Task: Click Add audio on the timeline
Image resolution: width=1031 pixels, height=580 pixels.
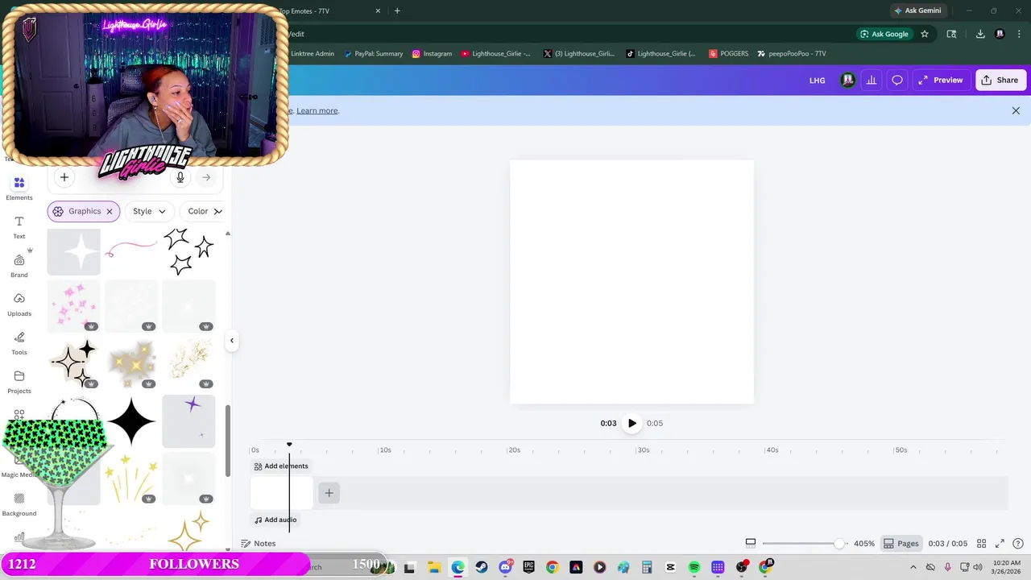Action: pyautogui.click(x=275, y=520)
